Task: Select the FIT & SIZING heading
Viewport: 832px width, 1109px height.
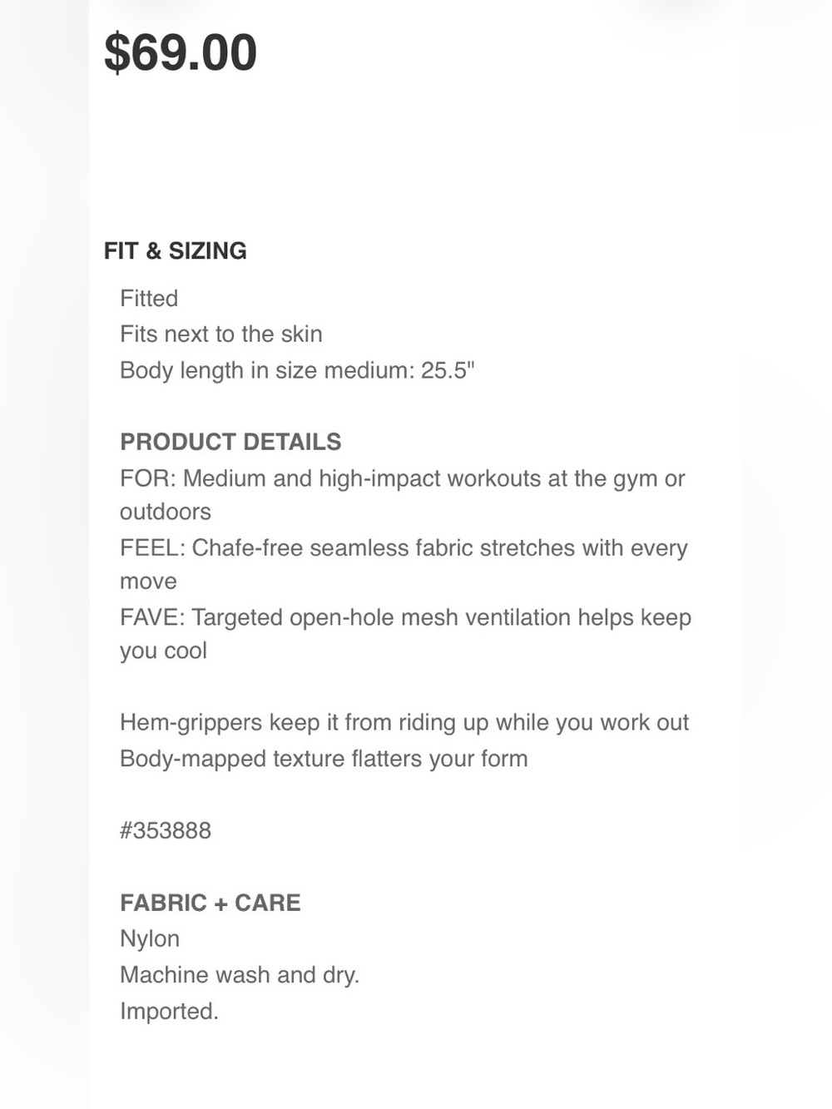Action: (x=176, y=250)
